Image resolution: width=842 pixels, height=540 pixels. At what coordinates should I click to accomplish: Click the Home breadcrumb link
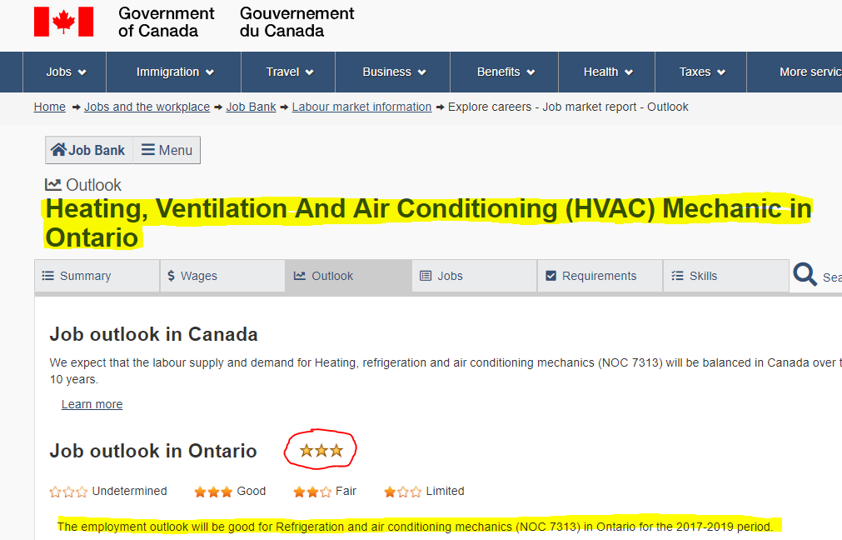[x=49, y=107]
